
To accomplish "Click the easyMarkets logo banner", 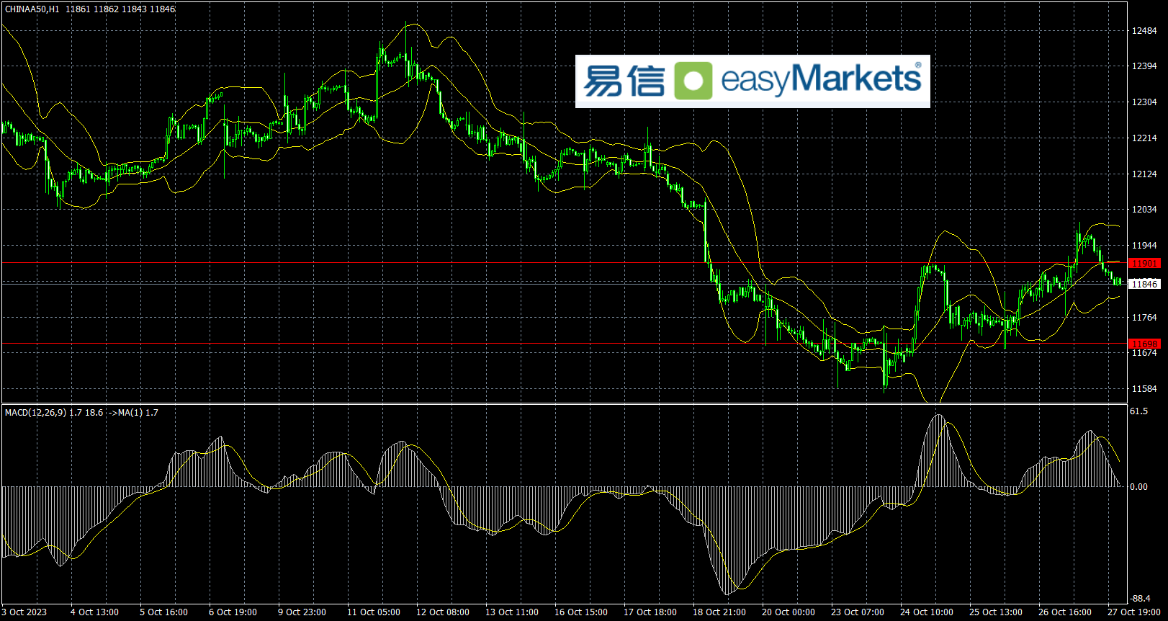I will 753,81.
